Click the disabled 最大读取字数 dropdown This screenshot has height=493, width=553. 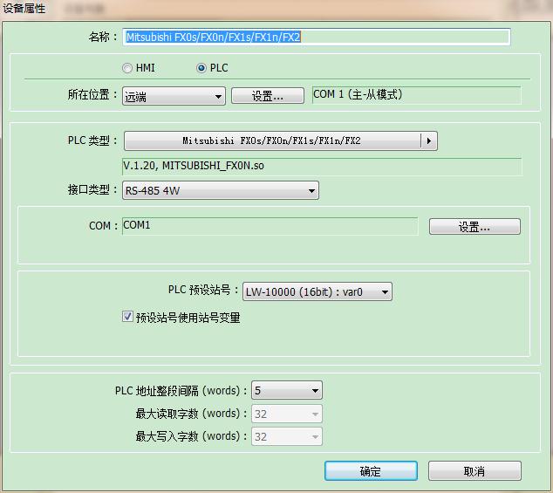coord(287,414)
